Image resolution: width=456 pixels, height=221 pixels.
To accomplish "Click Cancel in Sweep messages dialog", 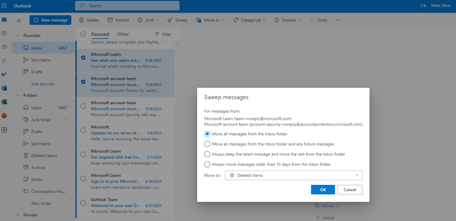I will [350, 190].
